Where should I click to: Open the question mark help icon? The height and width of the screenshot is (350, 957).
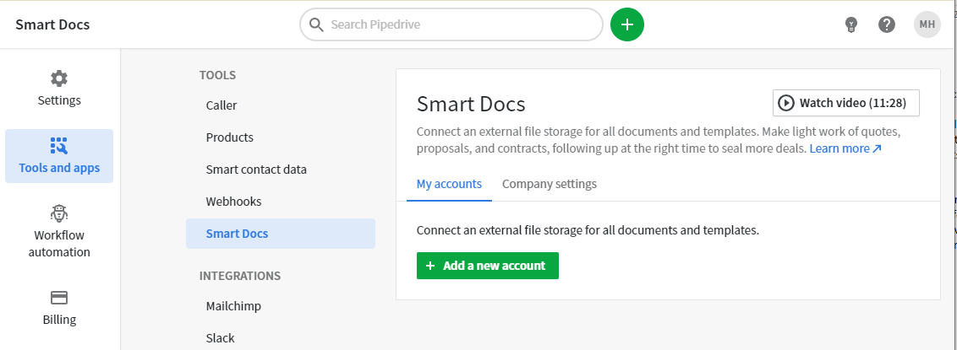887,24
